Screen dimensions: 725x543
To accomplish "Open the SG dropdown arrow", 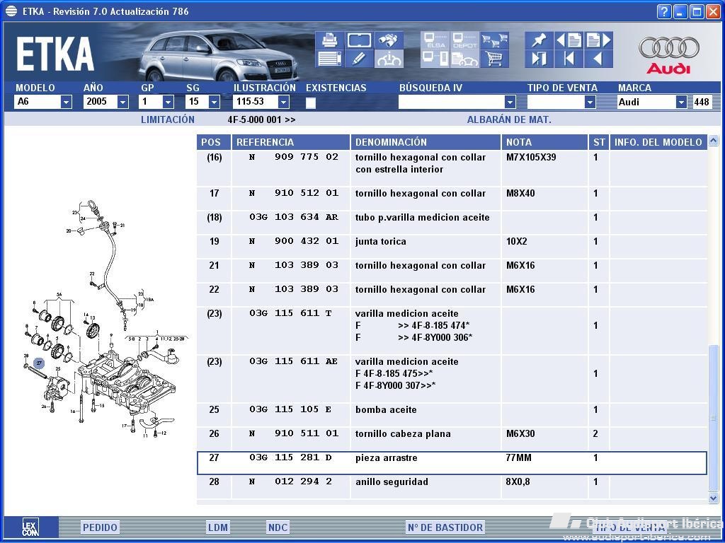I will click(214, 102).
